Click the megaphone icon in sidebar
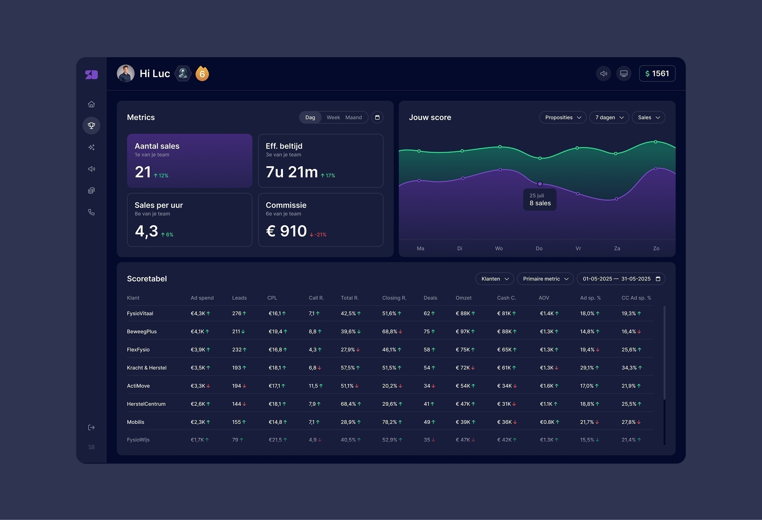 coord(91,169)
